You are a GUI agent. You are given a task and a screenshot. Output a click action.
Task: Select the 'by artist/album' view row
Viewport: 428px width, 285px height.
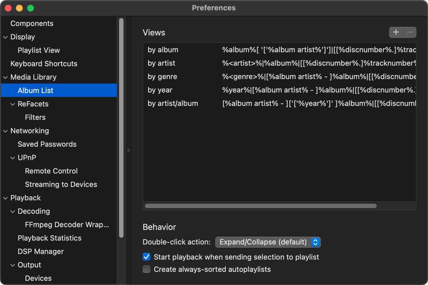pos(173,103)
